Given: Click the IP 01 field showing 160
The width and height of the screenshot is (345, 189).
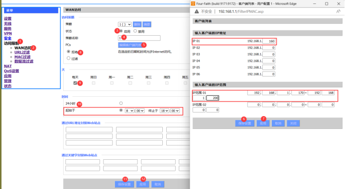Looking at the screenshot, I should tap(269, 41).
